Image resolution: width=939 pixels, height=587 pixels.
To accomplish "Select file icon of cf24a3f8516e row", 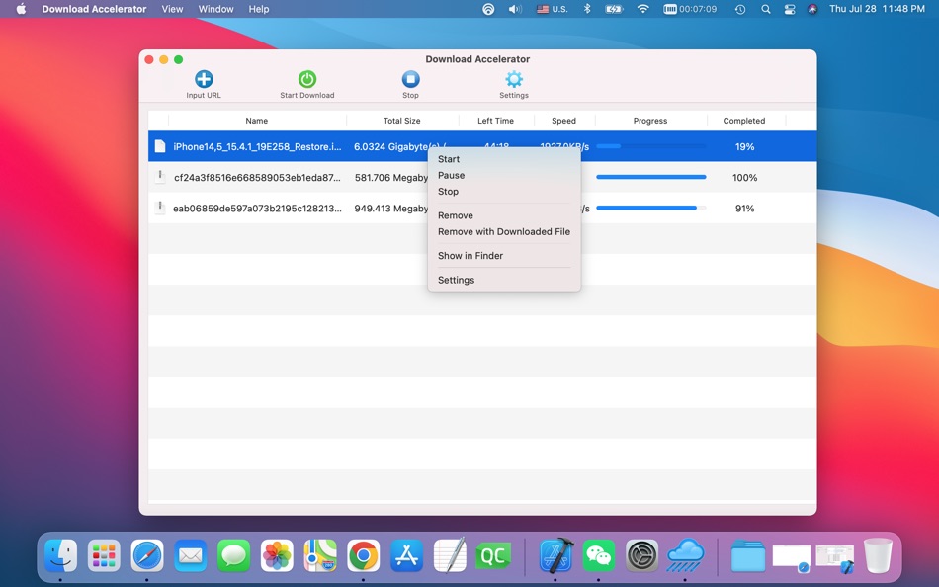I will (x=160, y=177).
